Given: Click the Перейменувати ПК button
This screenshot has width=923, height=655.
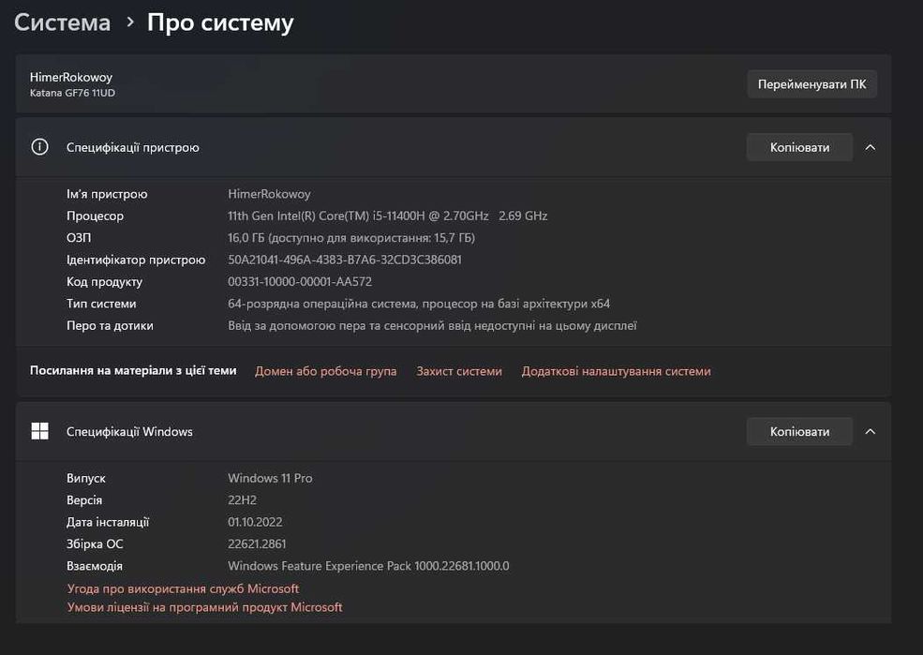Looking at the screenshot, I should pyautogui.click(x=811, y=84).
